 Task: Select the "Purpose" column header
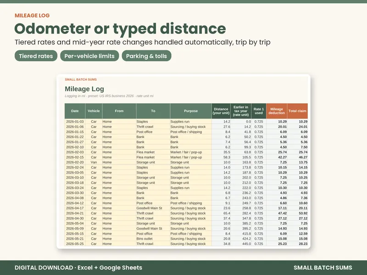191,111
